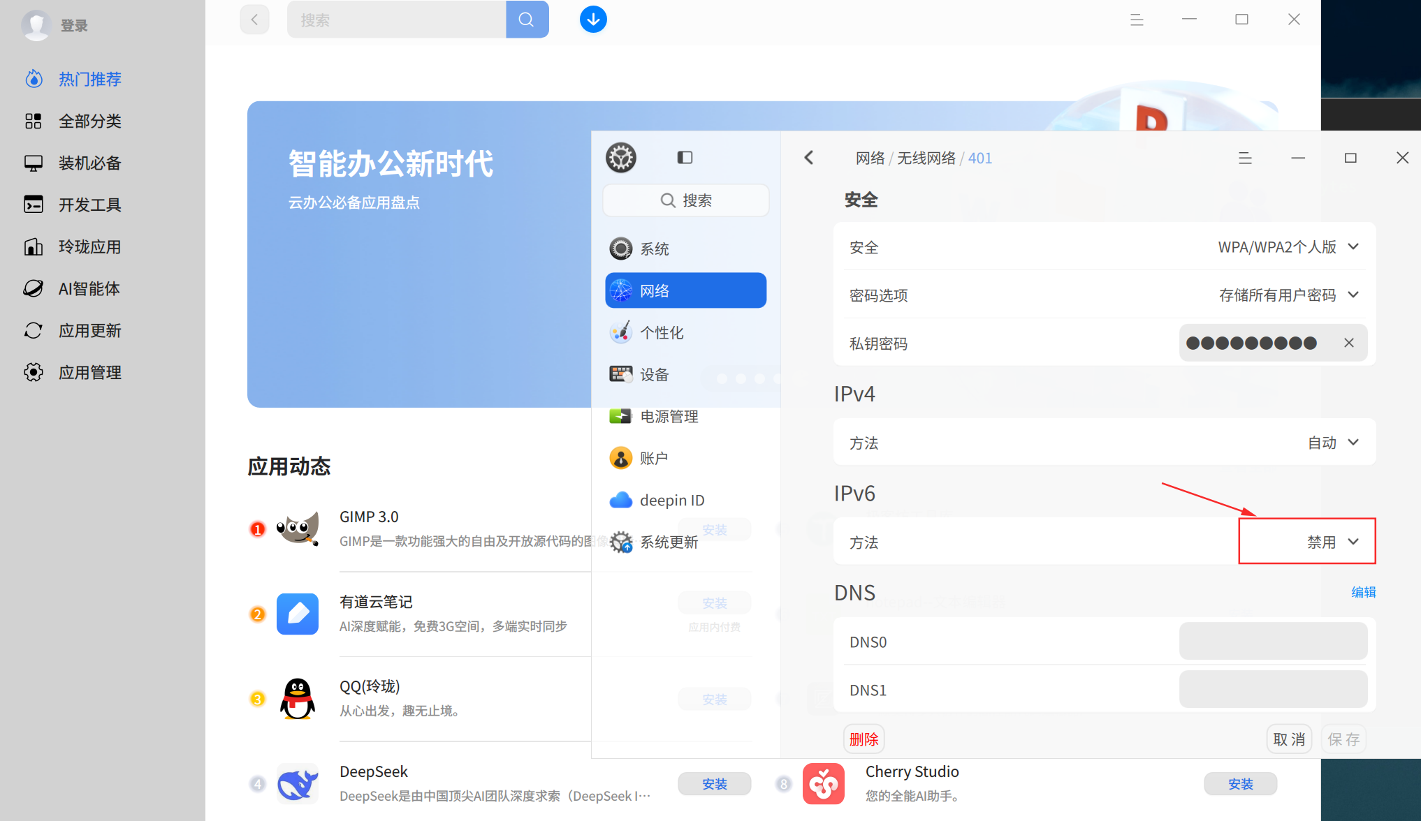1421x821 pixels.
Task: Open the IPv4 方法 自动 dropdown
Action: pyautogui.click(x=1333, y=443)
